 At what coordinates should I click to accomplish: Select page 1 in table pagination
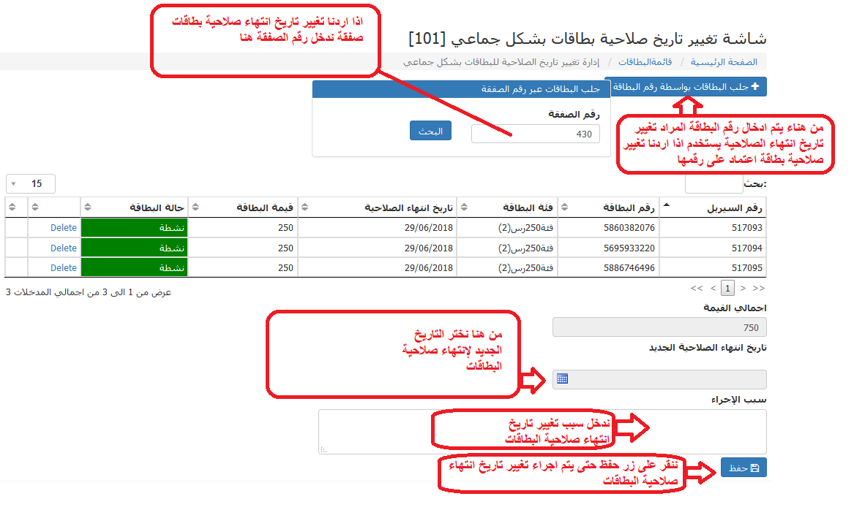[728, 288]
